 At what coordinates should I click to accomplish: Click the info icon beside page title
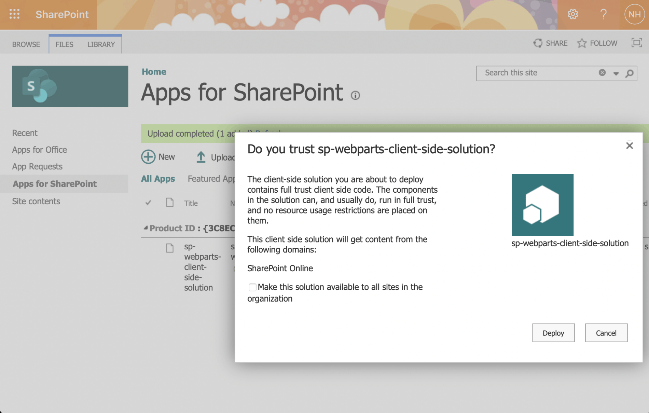[355, 95]
